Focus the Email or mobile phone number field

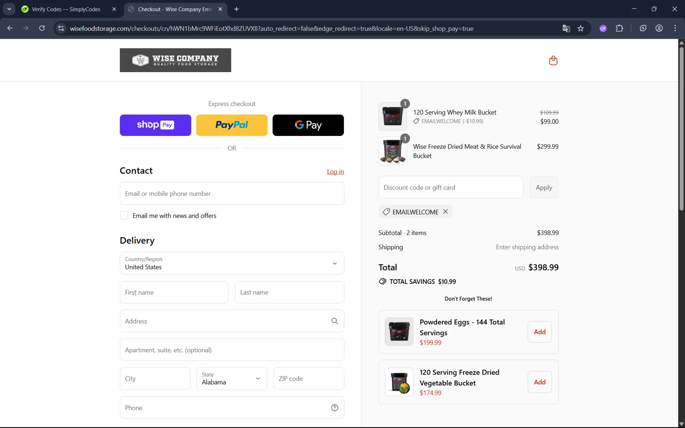point(232,193)
